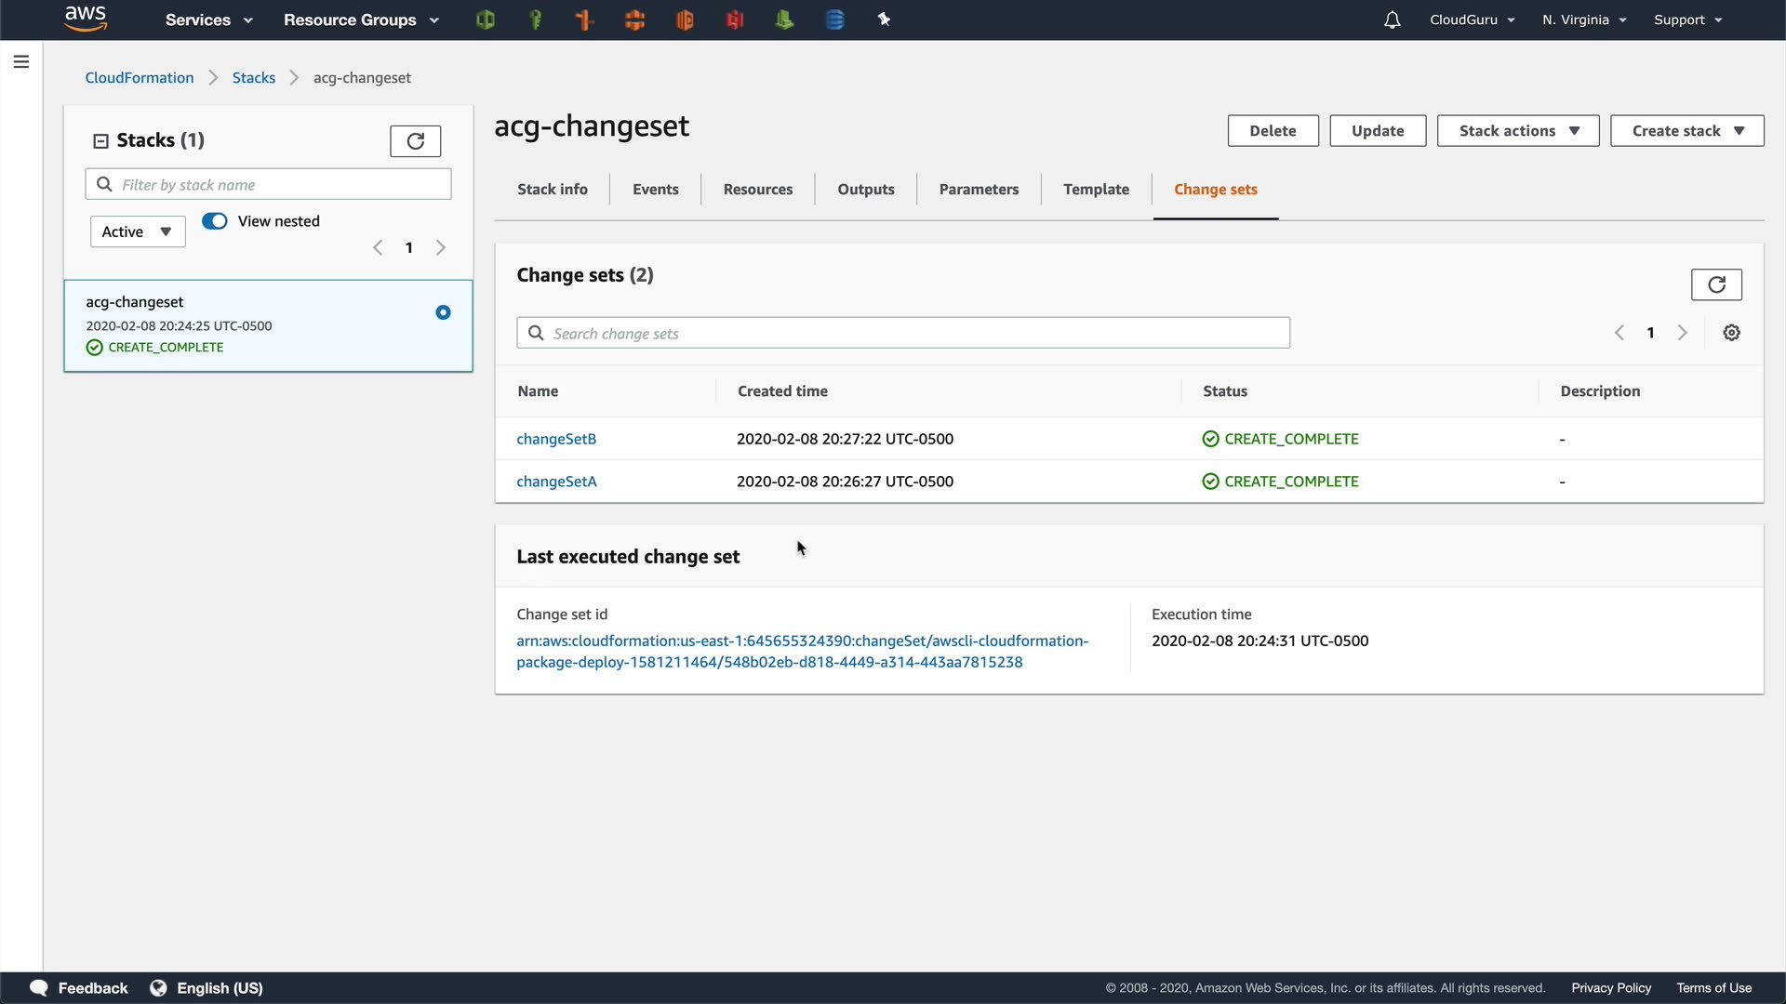The image size is (1786, 1004).
Task: Refresh the change sets table
Action: pyautogui.click(x=1715, y=284)
